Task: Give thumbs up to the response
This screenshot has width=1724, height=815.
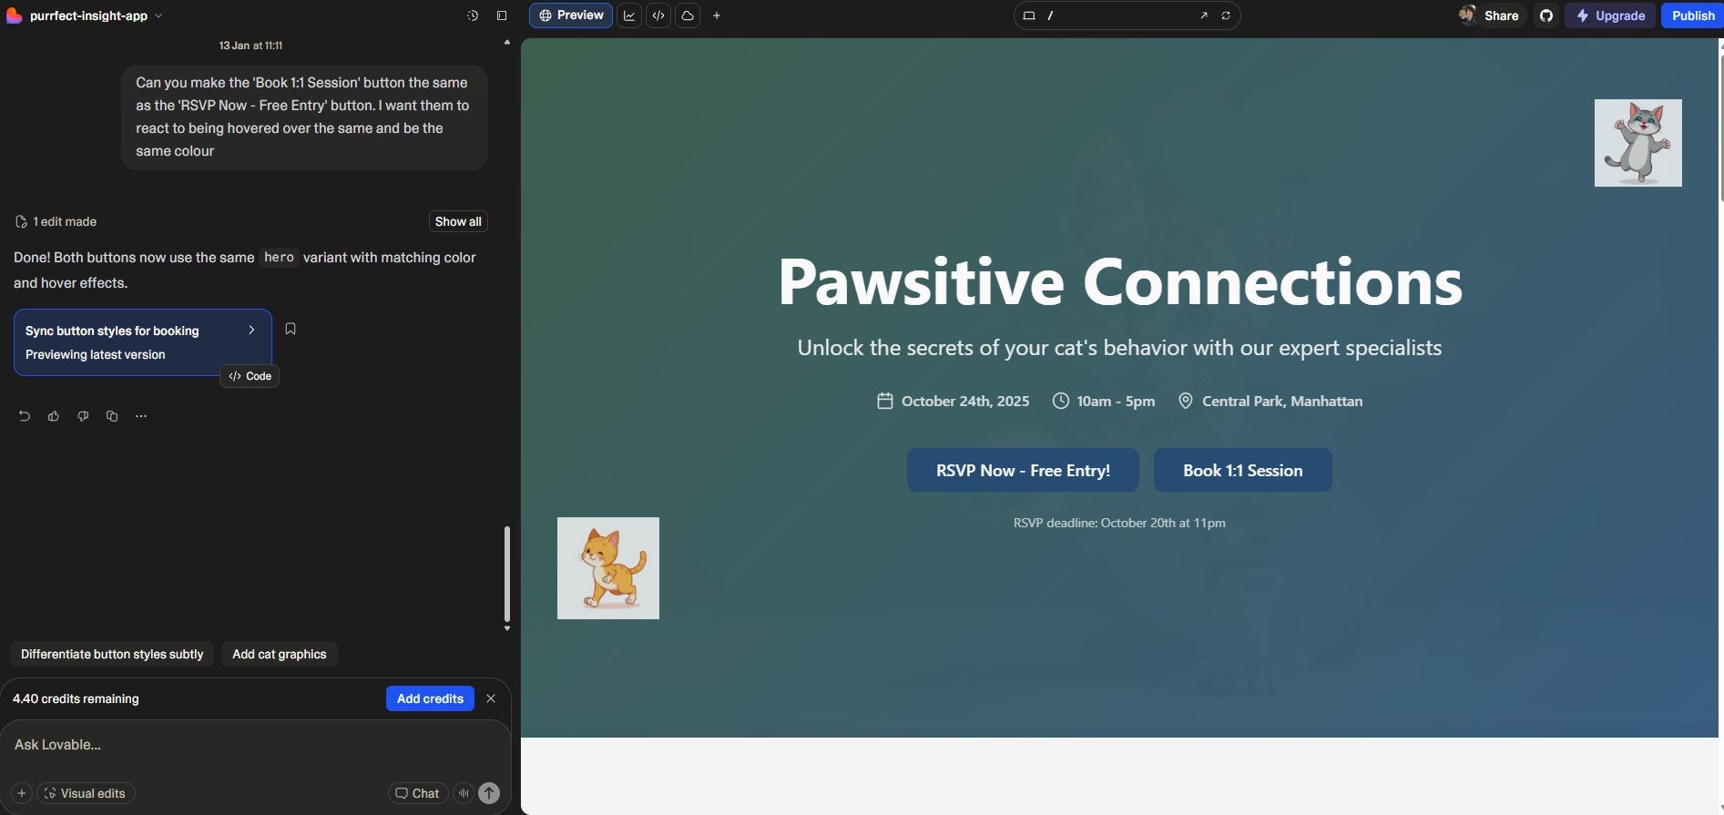Action: tap(54, 416)
